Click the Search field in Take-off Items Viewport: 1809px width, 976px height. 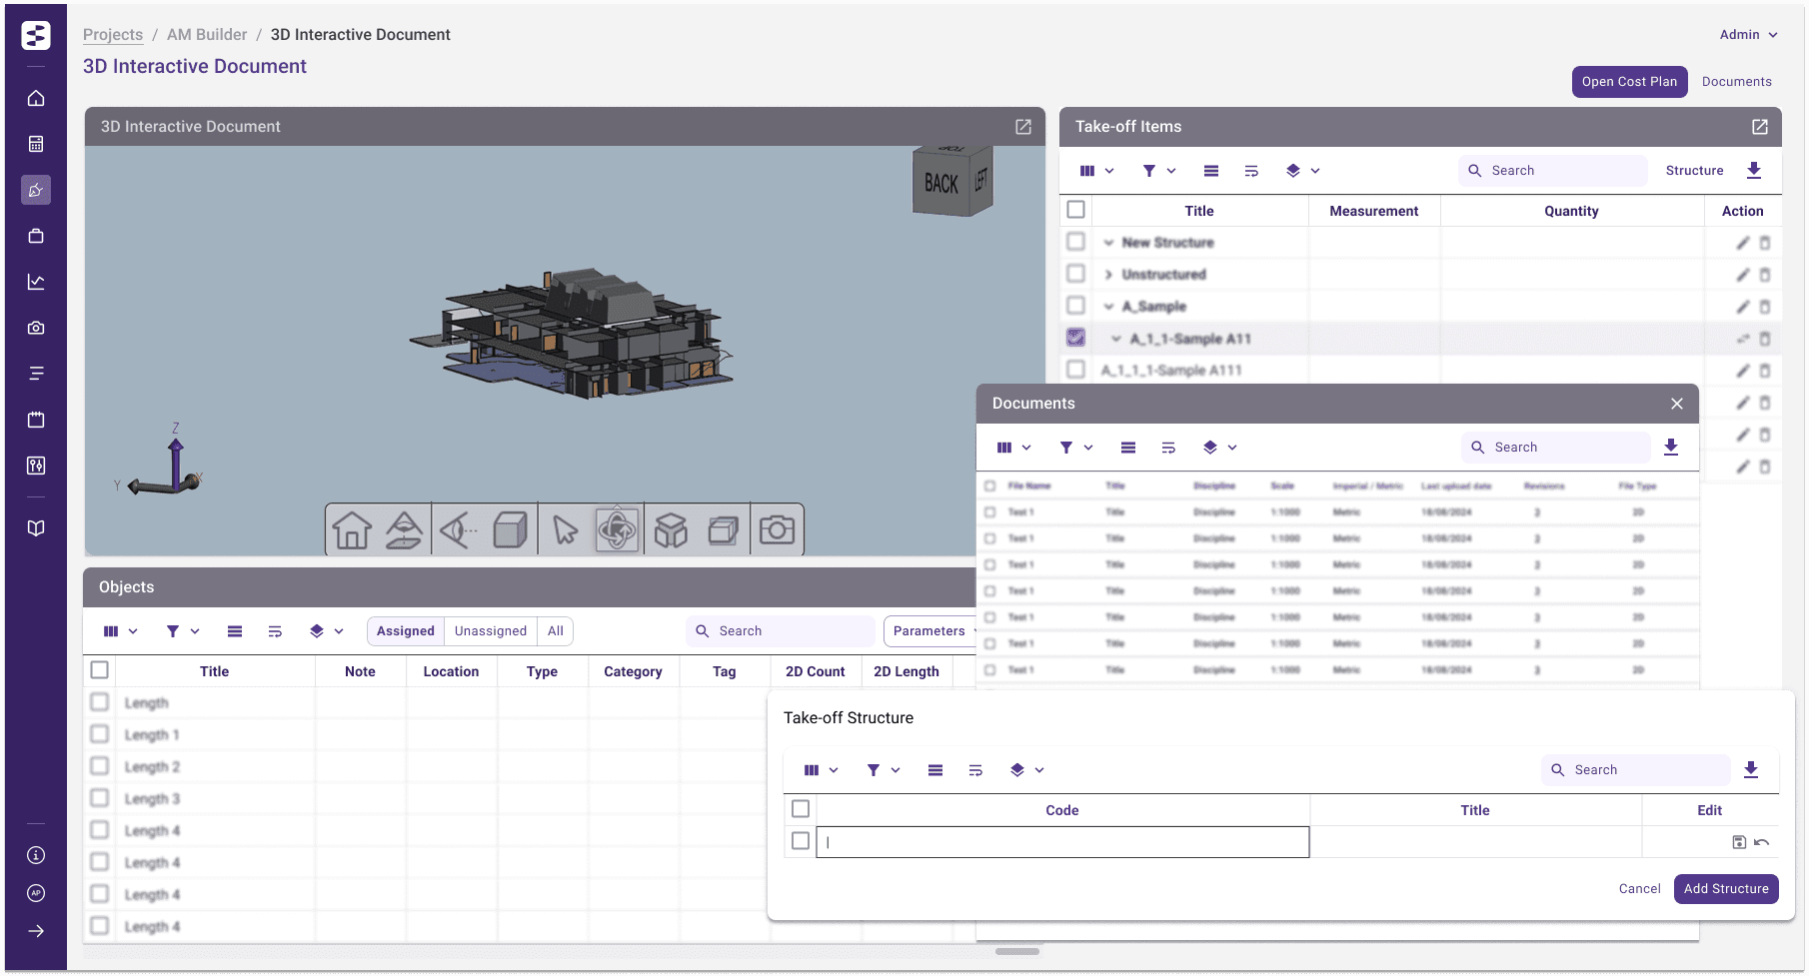[x=1552, y=171]
